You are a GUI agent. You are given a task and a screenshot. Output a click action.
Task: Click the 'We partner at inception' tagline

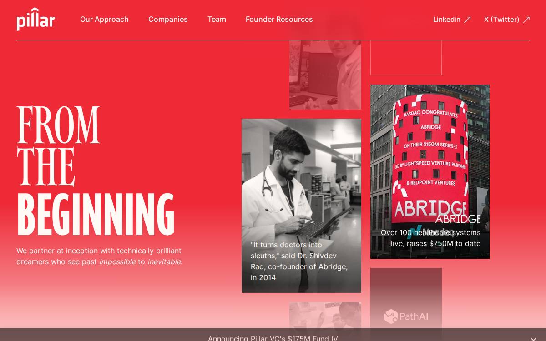pos(99,256)
